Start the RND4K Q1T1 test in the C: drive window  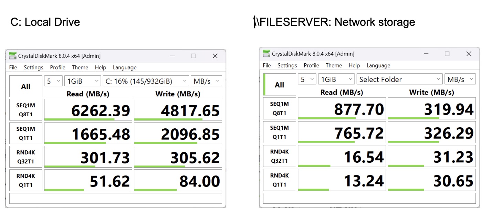(x=26, y=180)
